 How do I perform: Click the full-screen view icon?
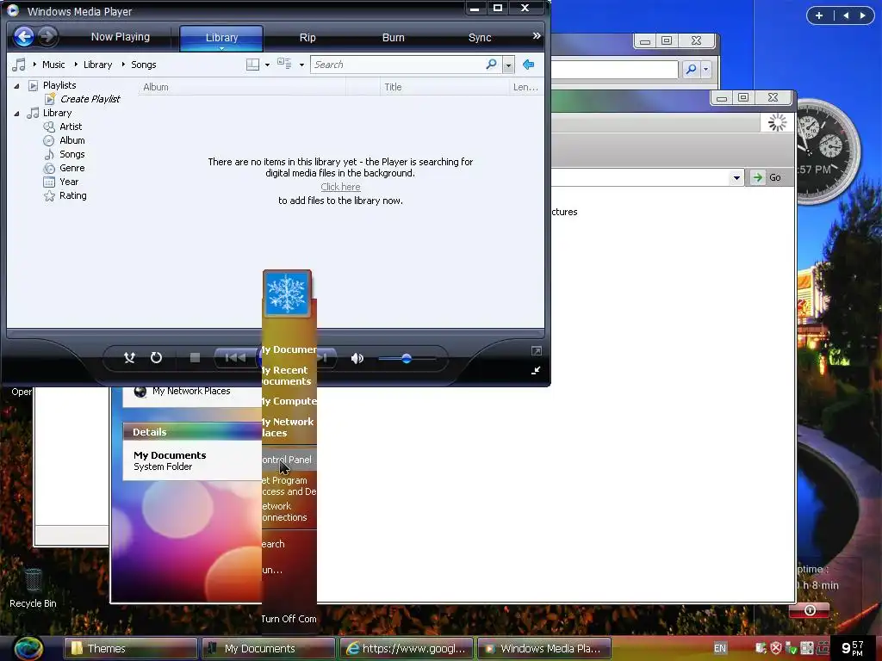[536, 351]
